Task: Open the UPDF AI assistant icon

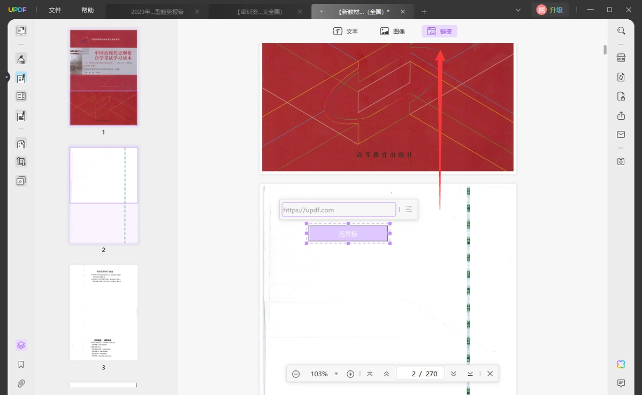Action: 621,365
